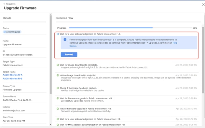Click 'Firmware upgrade request submitted successfully.' message
The image size is (205, 128).
(86, 111)
